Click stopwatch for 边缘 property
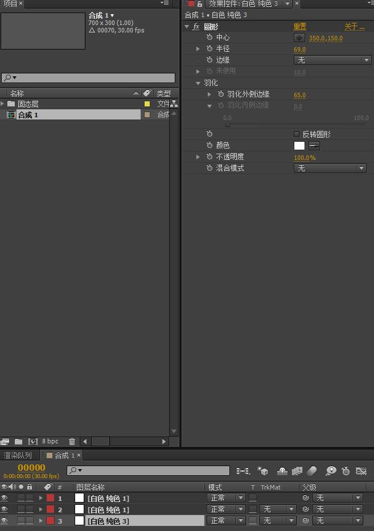 (x=209, y=60)
